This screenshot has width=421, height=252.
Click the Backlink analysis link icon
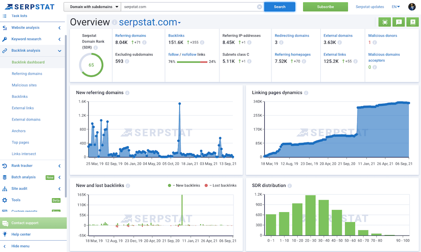pos(5,51)
